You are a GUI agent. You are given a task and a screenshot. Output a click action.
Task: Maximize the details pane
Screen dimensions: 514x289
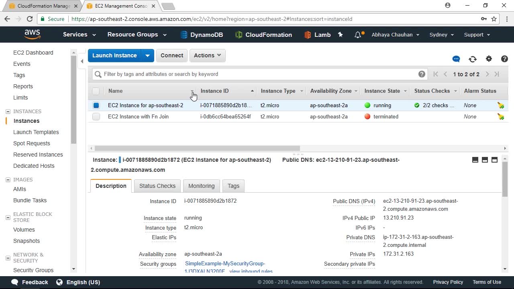494,160
